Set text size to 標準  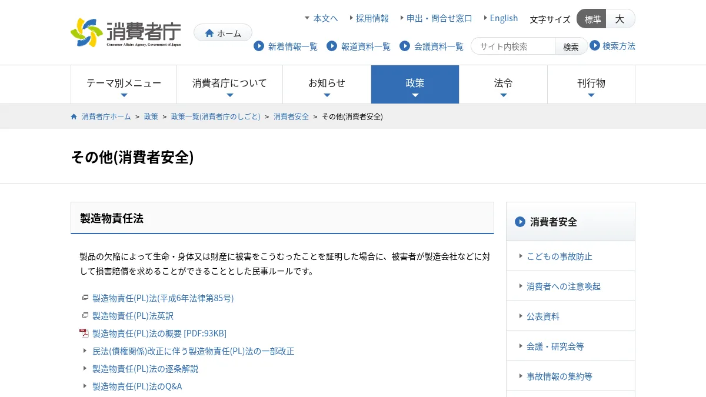tap(592, 19)
